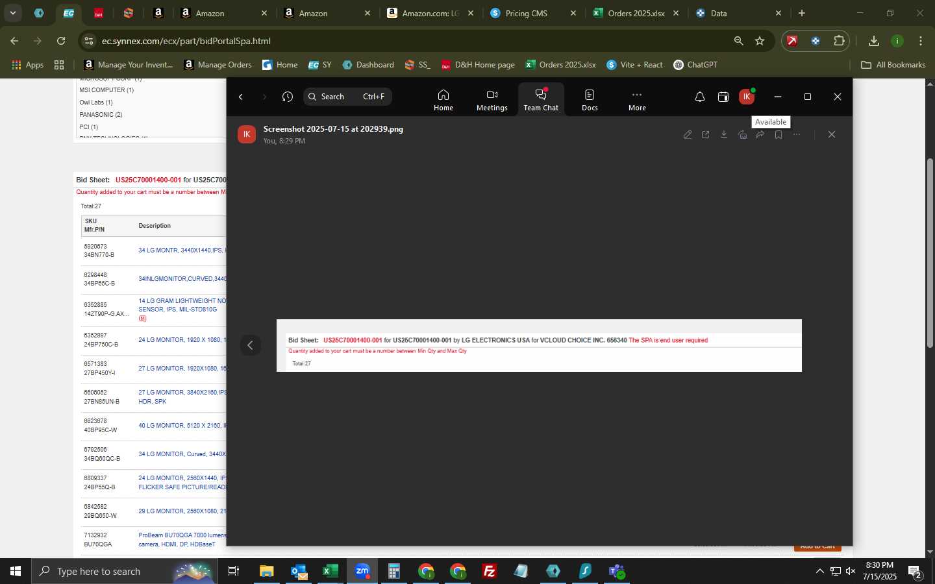Open Chrome zoom magnifier icon
This screenshot has width=935, height=584.
coord(738,41)
